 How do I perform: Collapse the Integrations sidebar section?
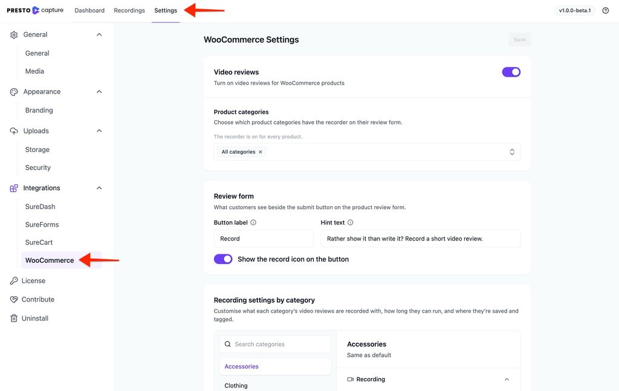(x=99, y=188)
